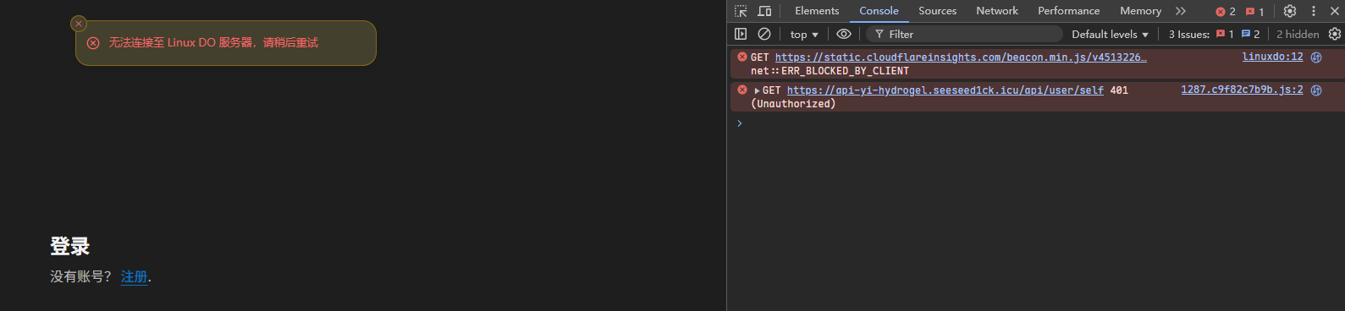Click the (Unauthorized) error text

click(x=793, y=104)
